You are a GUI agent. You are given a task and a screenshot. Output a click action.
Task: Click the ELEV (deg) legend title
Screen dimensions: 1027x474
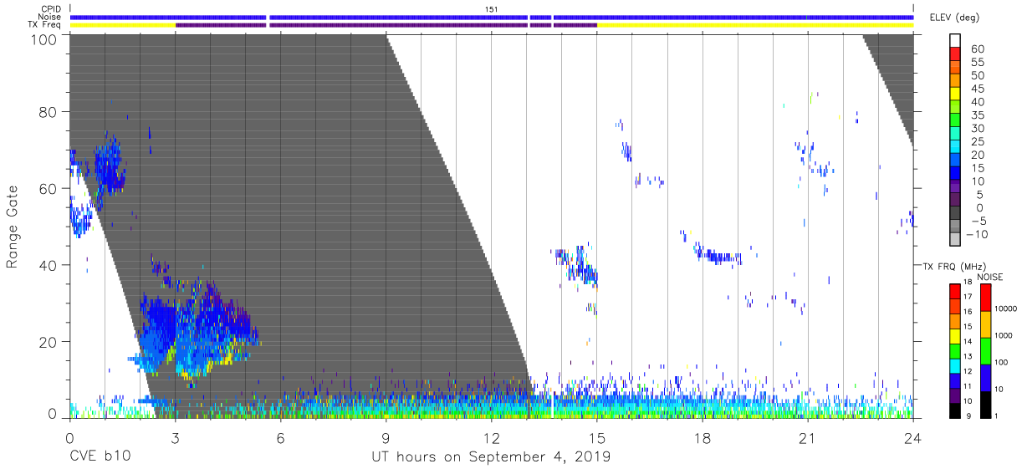click(x=956, y=18)
